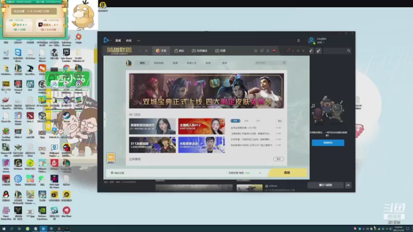Click the up chevron beside server name
The width and height of the screenshot is (413, 232).
[x=260, y=173]
